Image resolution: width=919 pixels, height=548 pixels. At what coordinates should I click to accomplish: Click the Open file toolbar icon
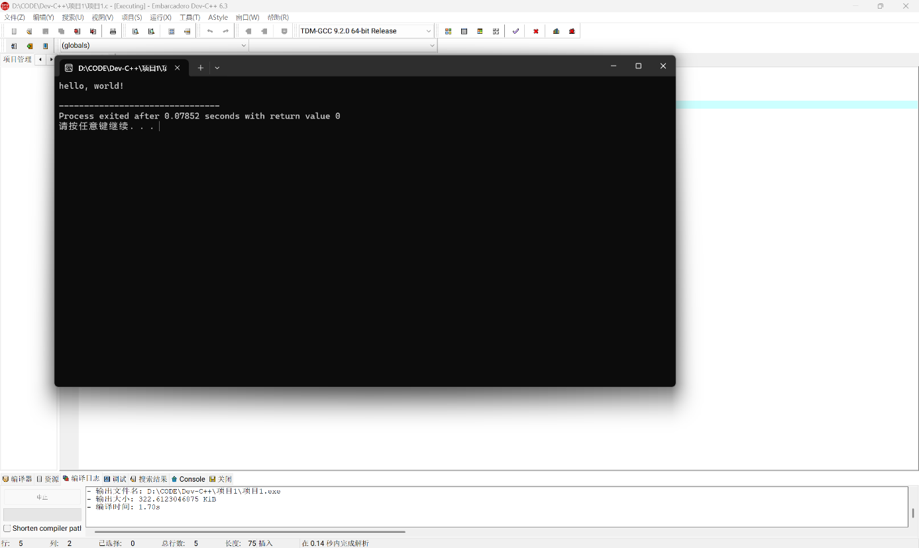(x=29, y=31)
